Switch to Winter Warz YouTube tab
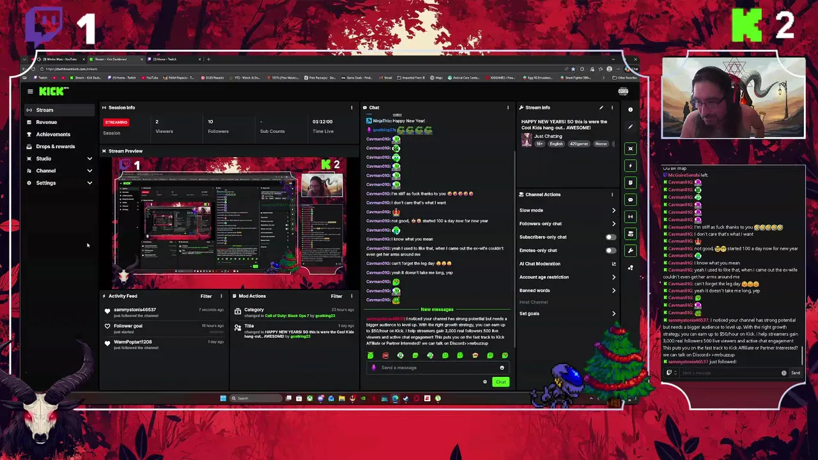Image resolution: width=818 pixels, height=460 pixels. click(x=61, y=59)
